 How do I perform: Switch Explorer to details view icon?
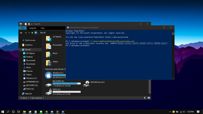(x=145, y=98)
